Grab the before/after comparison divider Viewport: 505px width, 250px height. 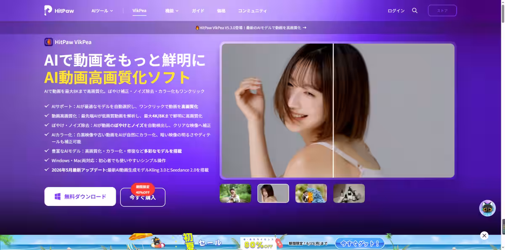pyautogui.click(x=333, y=110)
